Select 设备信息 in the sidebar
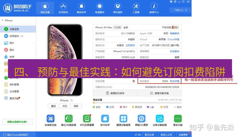The width and height of the screenshot is (240, 137). [18, 29]
